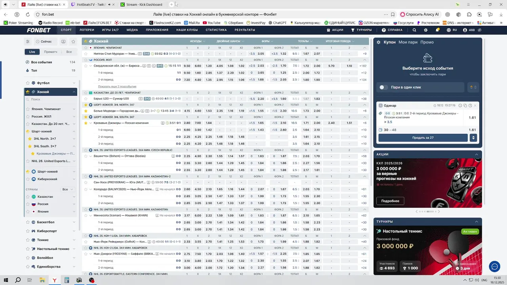Open АКЦИИ gift icon link in header
This screenshot has height=285, width=507.
pyautogui.click(x=335, y=30)
